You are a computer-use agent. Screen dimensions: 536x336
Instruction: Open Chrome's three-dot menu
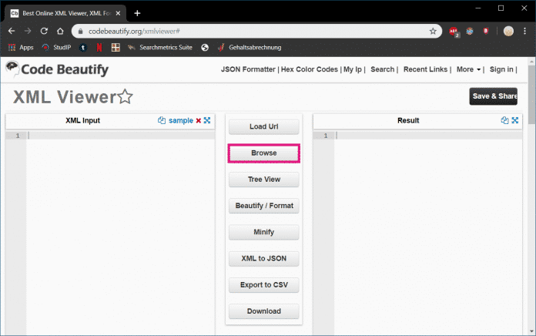(x=524, y=31)
